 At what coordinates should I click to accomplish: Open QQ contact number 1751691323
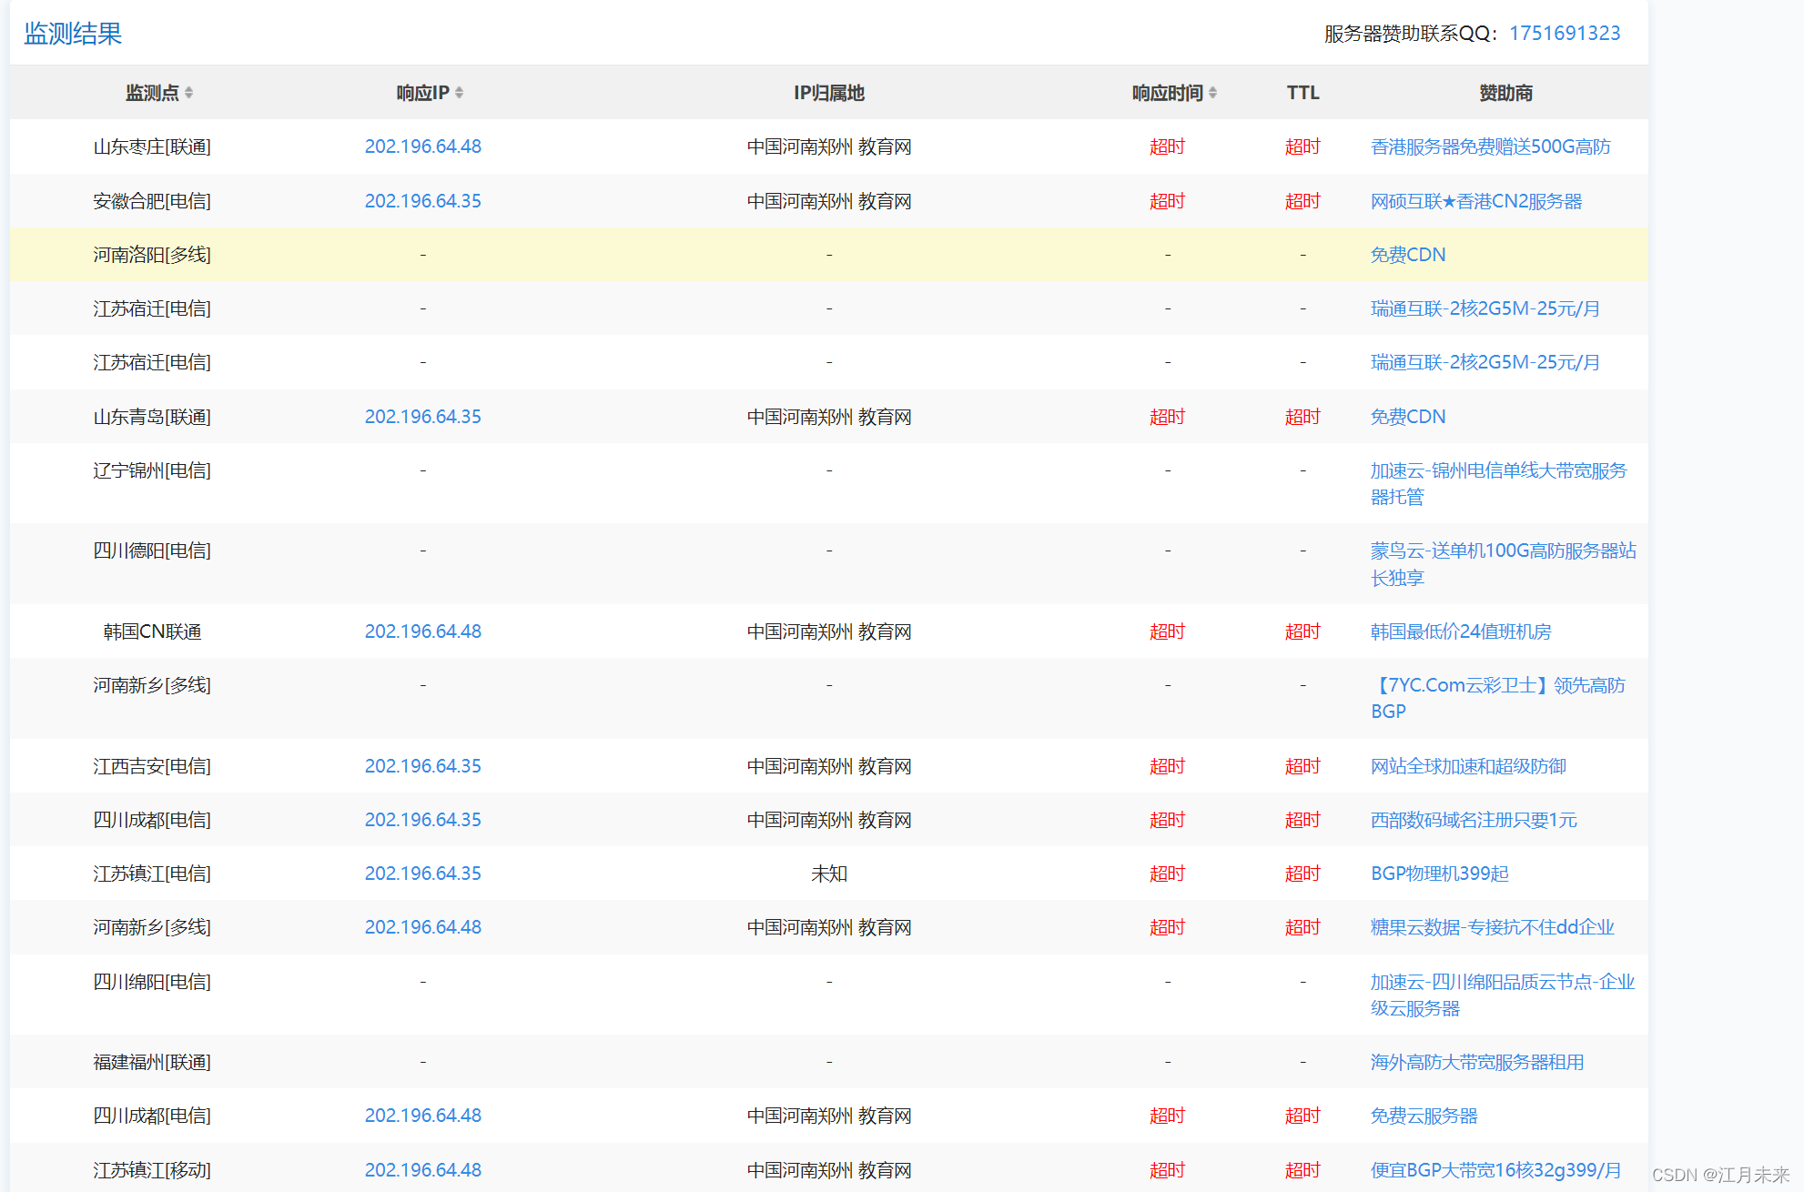pos(1565,34)
